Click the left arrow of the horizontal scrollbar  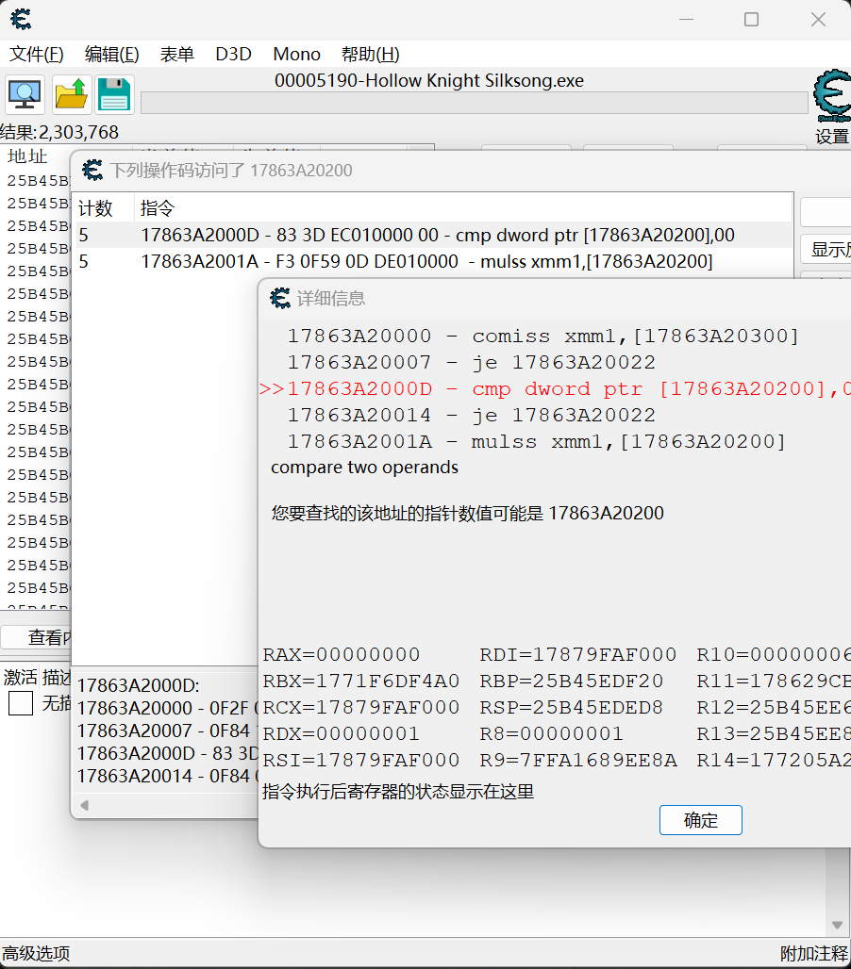(85, 805)
